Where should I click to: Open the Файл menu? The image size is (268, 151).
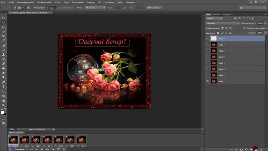click(x=11, y=3)
